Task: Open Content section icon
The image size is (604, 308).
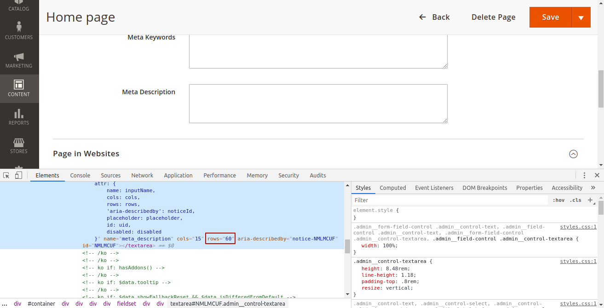Action: [19, 85]
